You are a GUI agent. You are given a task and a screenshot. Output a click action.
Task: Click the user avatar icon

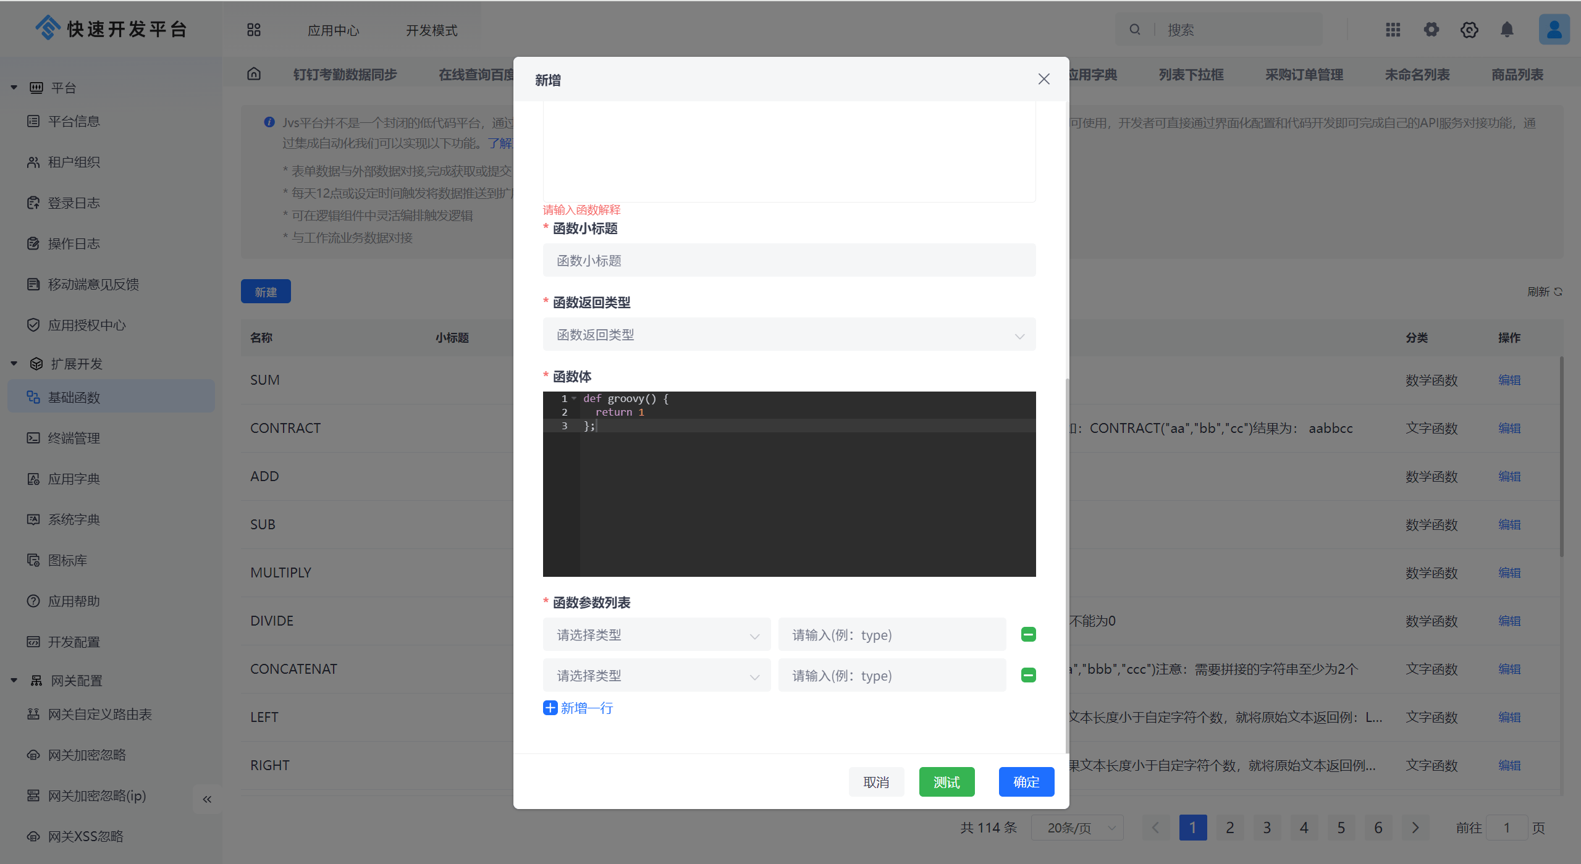click(x=1554, y=30)
